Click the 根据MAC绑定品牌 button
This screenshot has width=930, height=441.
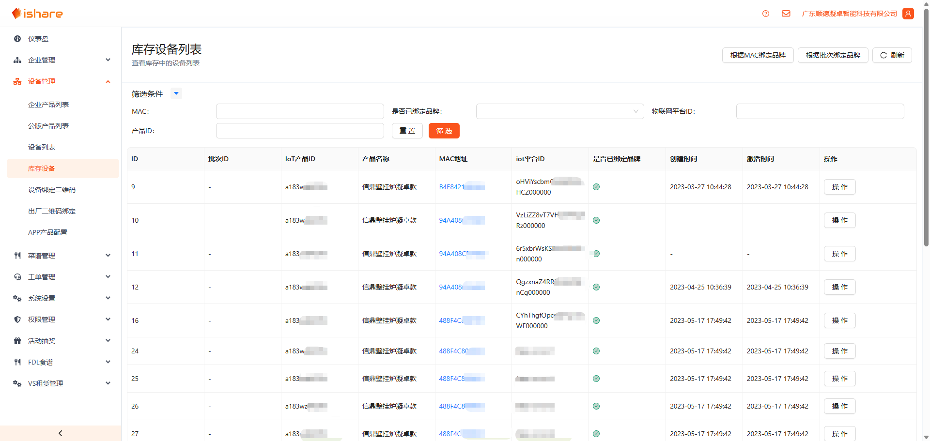point(758,55)
